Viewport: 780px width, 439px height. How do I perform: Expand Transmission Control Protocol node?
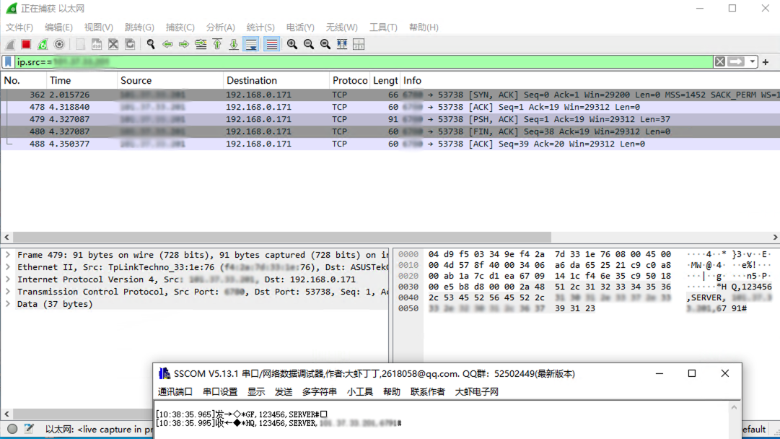pos(8,292)
